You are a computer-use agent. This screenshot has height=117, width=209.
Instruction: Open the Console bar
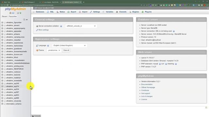pyautogui.click(x=36, y=116)
